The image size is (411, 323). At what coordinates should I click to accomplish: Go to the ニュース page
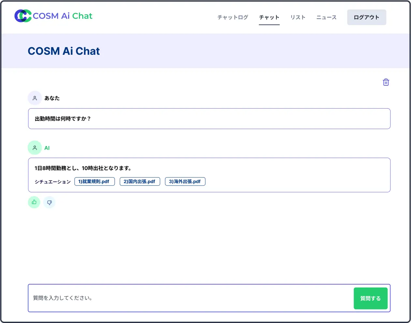pos(326,17)
